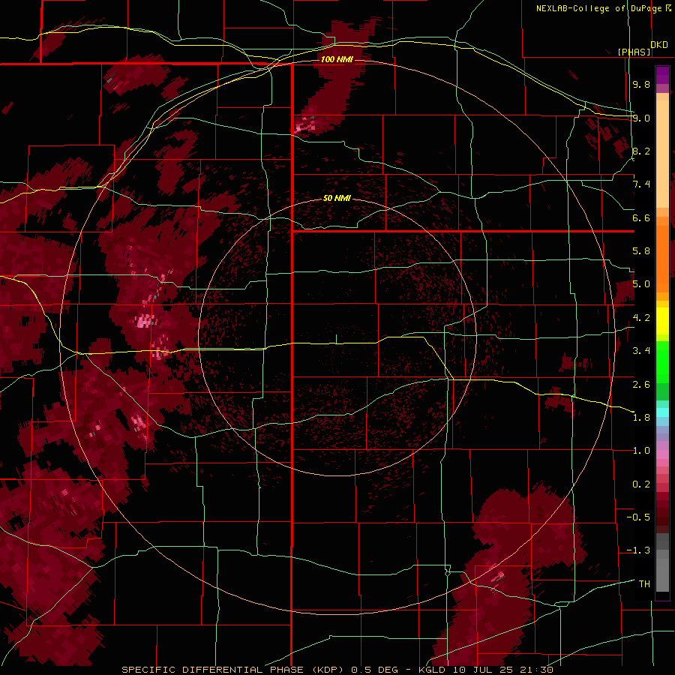Click the 1.0 scale value
675x675 pixels.
pos(641,451)
